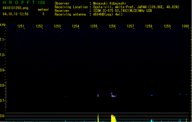Click the Receiving Location label
Image resolution: width=192 pixels, height=122 pixels.
point(71,7)
